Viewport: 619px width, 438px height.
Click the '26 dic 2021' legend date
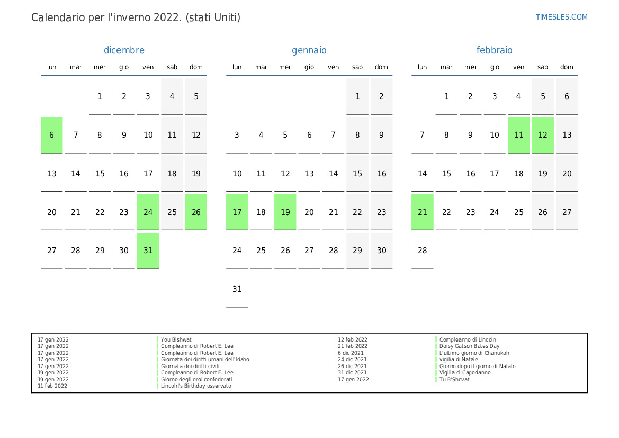click(x=352, y=366)
